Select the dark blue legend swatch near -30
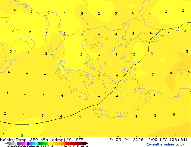The image size is (191, 147). 28,143
